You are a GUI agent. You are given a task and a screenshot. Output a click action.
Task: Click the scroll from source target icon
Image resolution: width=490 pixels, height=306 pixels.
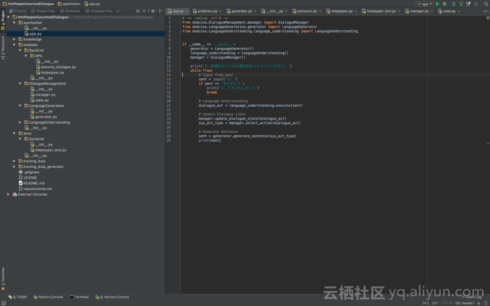(x=138, y=11)
